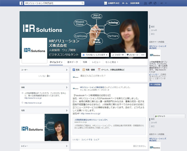Click the upper sidebar ad title HRソリューションズ株式会社
The image size is (187, 151).
(x=158, y=47)
